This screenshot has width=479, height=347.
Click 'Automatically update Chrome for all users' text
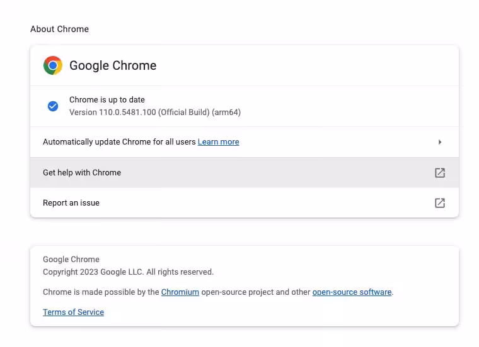119,142
